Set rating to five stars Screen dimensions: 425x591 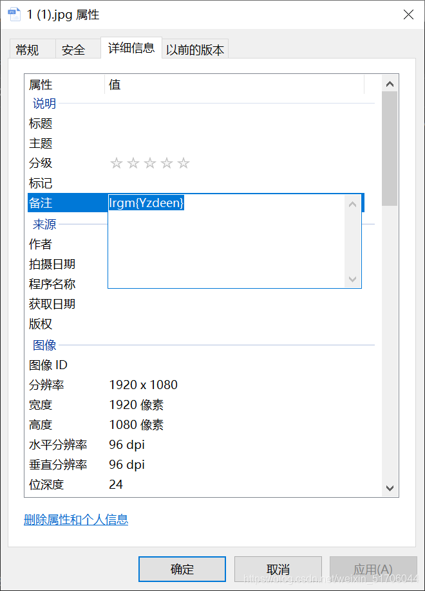coord(184,163)
